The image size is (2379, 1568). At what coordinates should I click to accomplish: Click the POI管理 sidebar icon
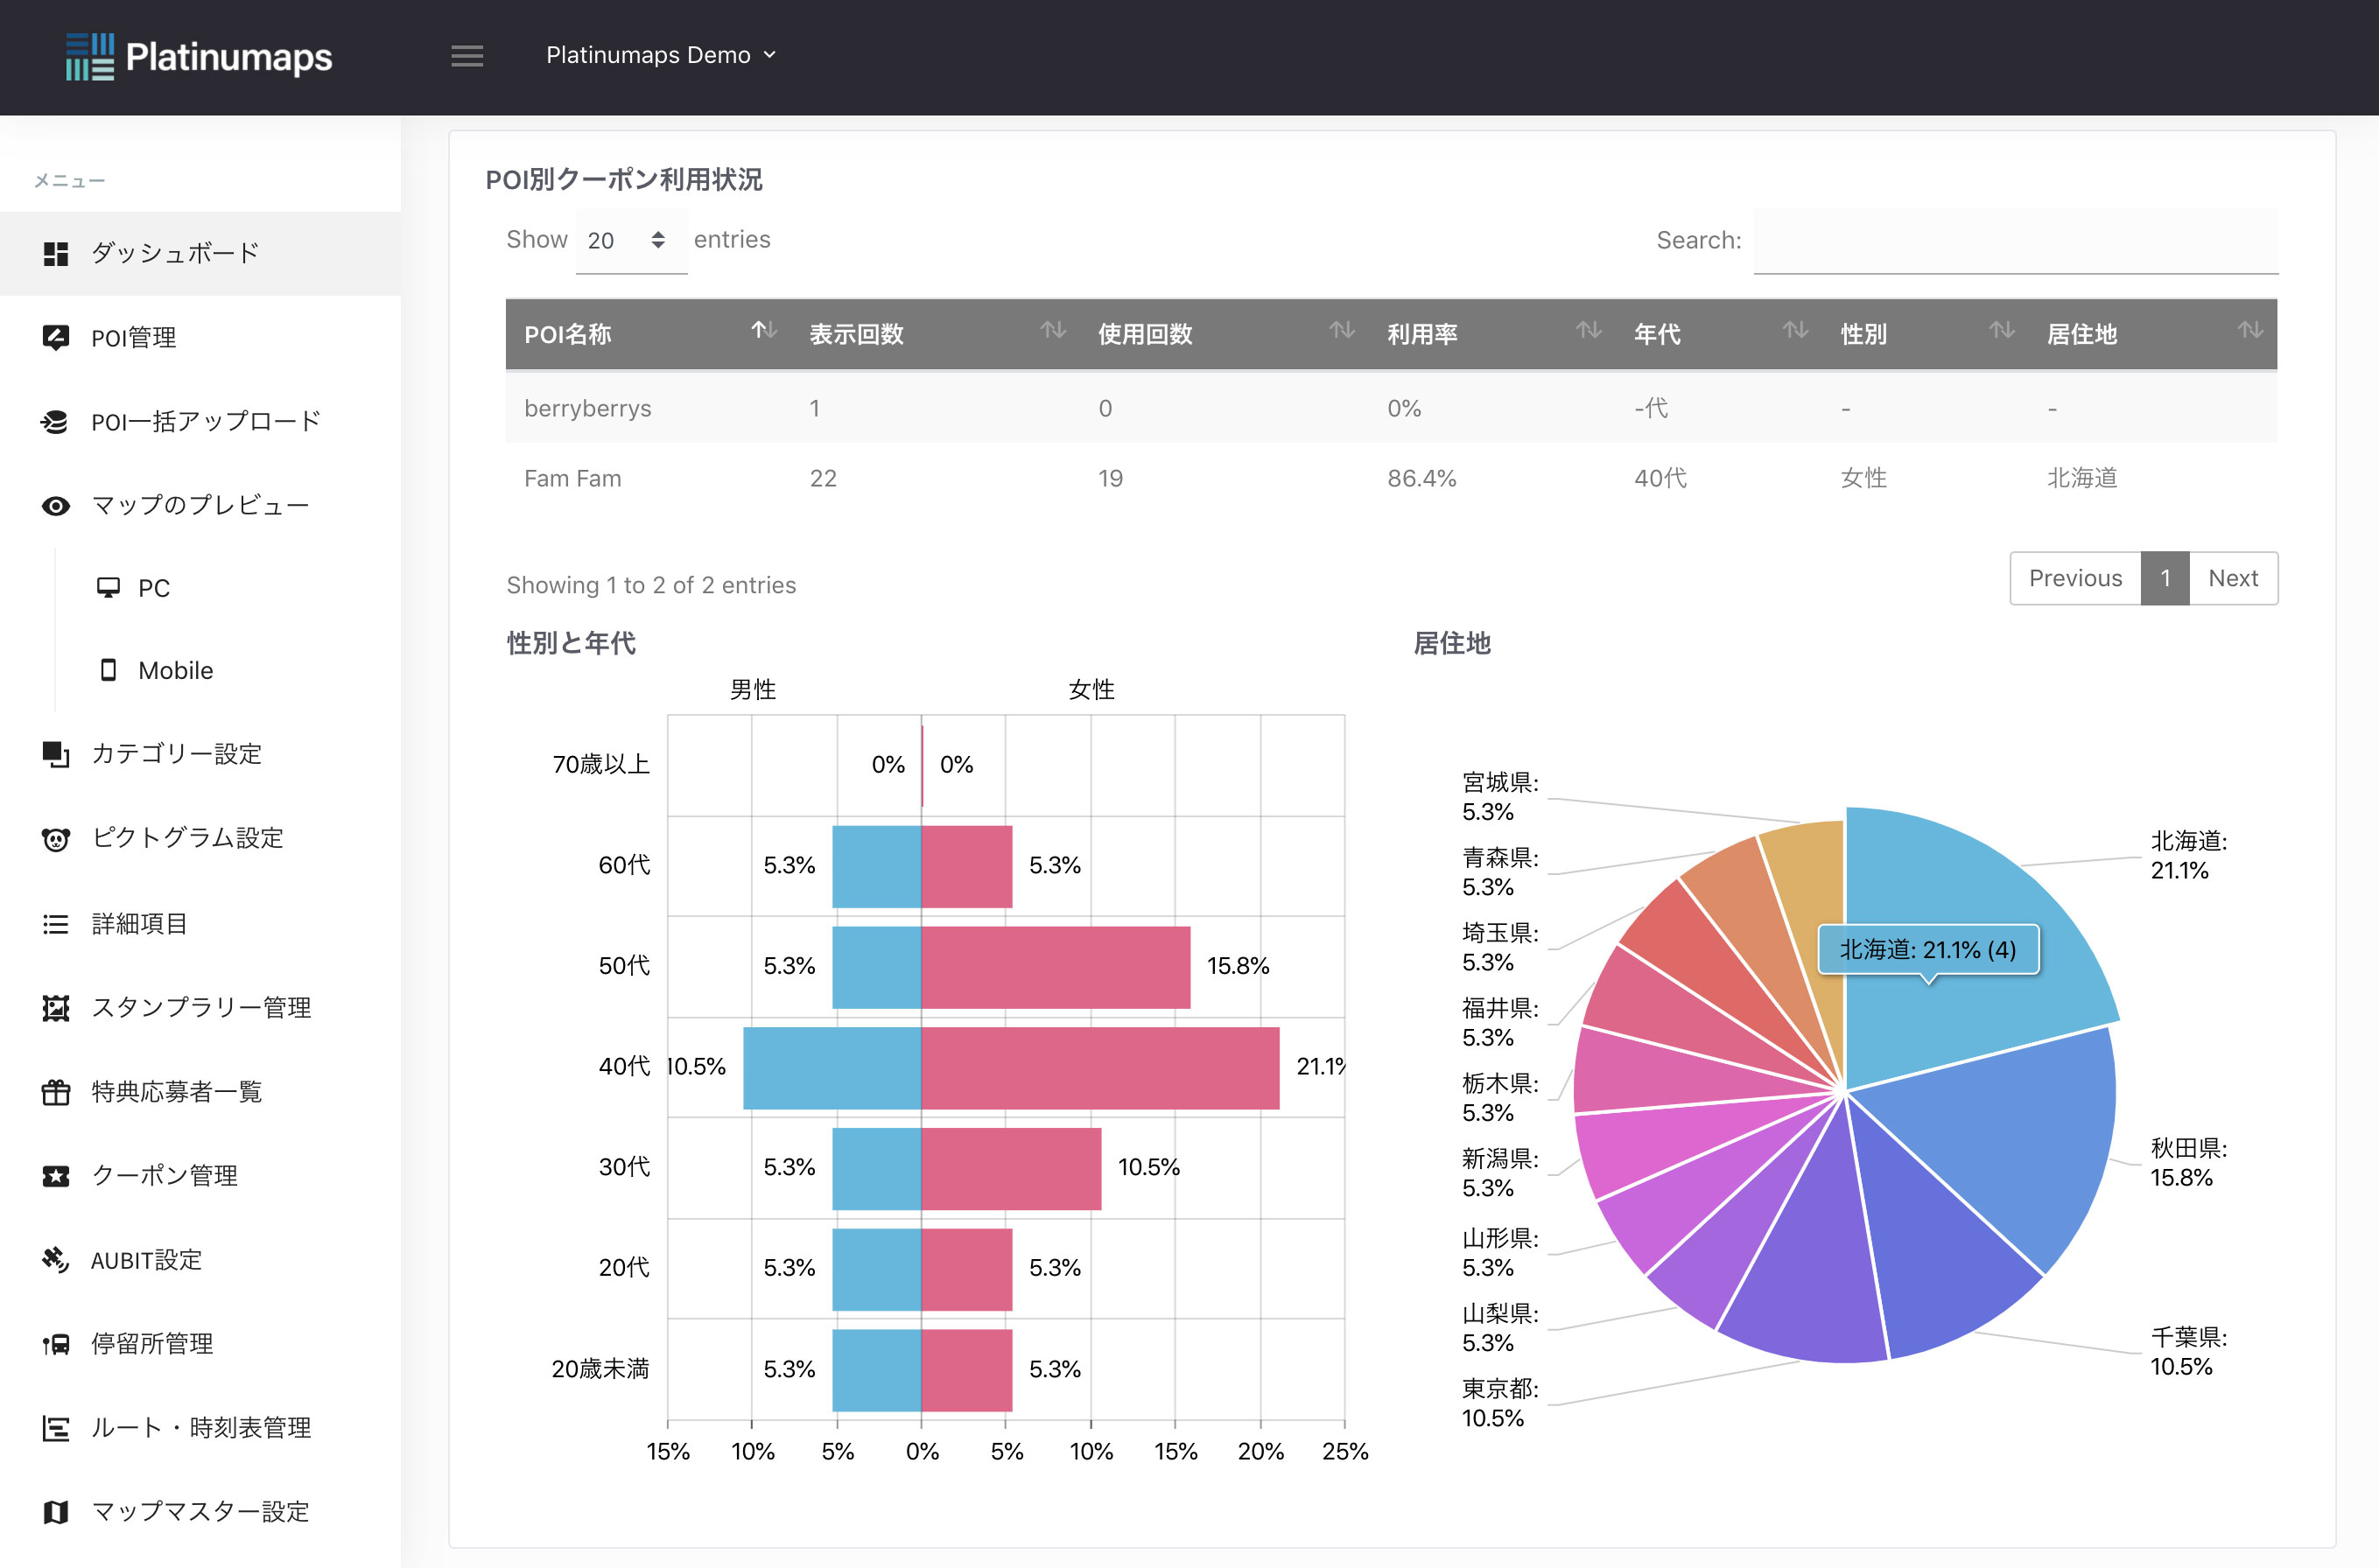point(56,338)
